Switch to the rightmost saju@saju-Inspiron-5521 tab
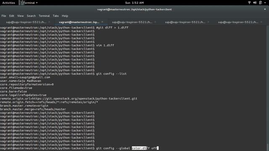The width and height of the screenshot is (269, 151). coord(238,22)
